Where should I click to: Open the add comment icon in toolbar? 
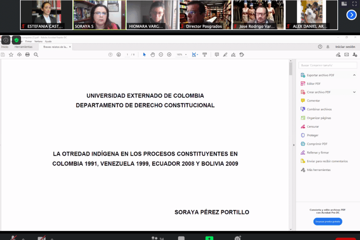point(217,54)
